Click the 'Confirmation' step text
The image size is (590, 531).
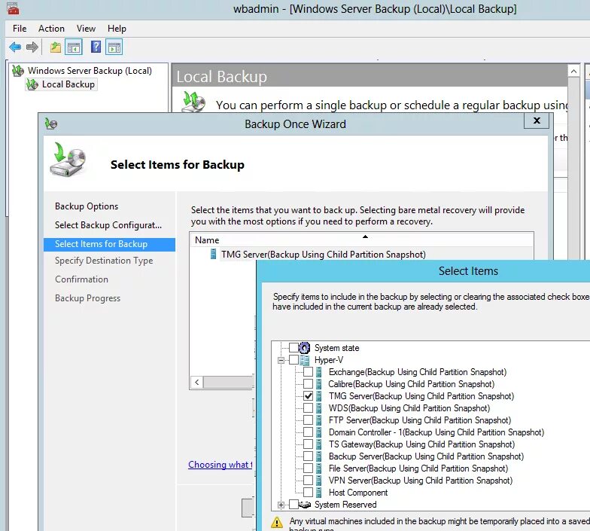[81, 279]
